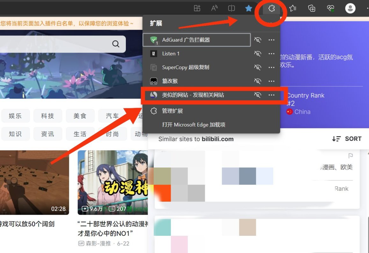369x253 pixels.
Task: Click the bilibili.com text in panel
Action: (217, 139)
